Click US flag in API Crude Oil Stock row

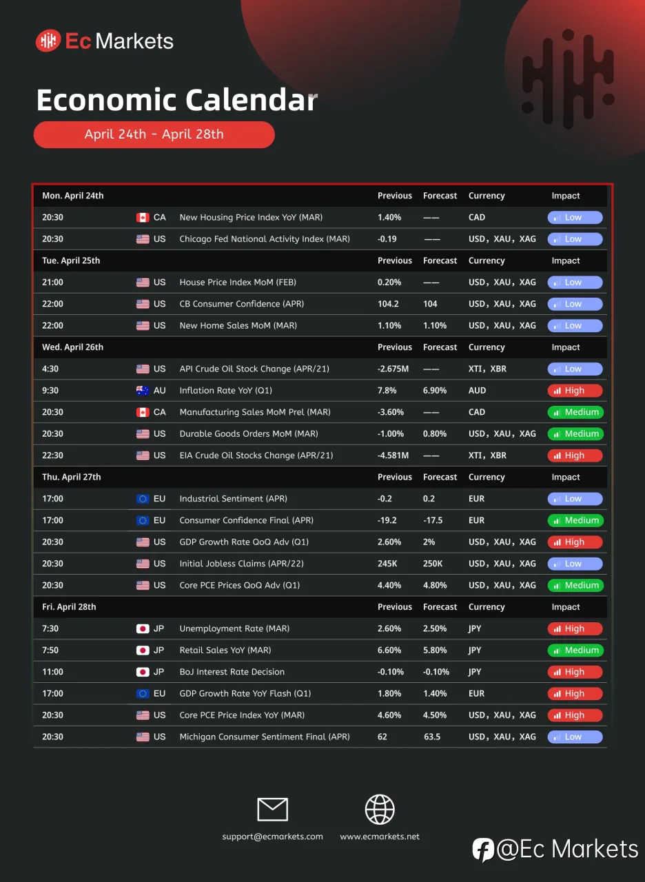143,369
